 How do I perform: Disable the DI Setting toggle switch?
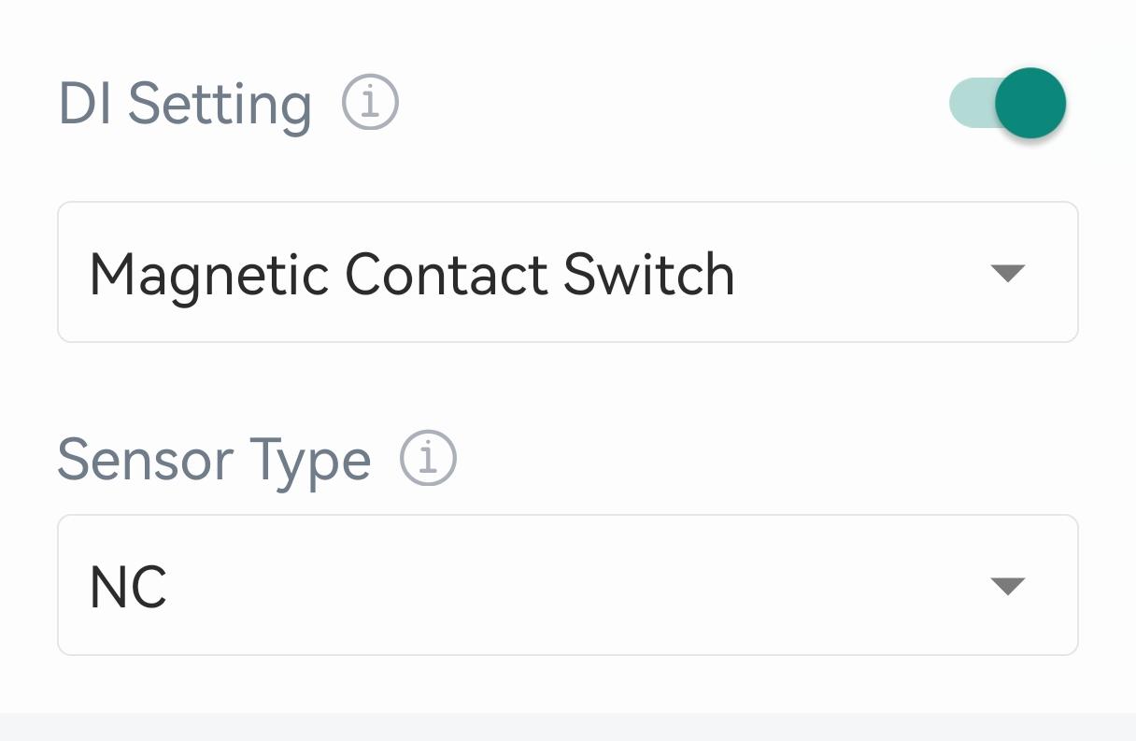1007,103
